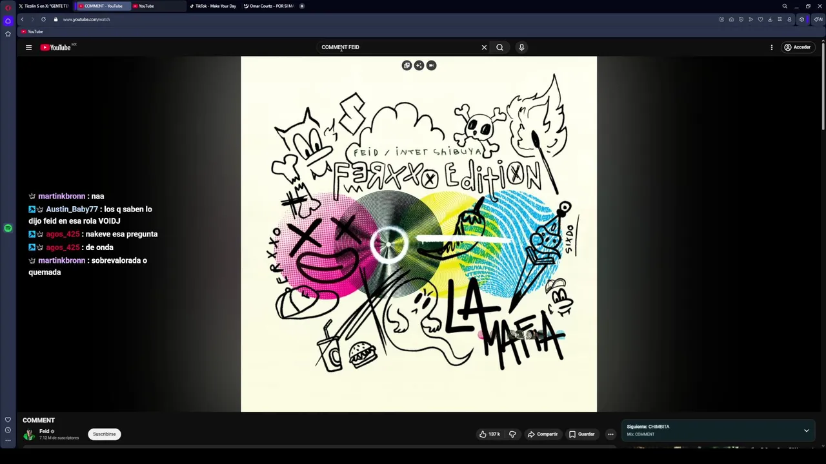Subscribe to Feid with Suscribirse
The image size is (826, 464).
coord(104,434)
